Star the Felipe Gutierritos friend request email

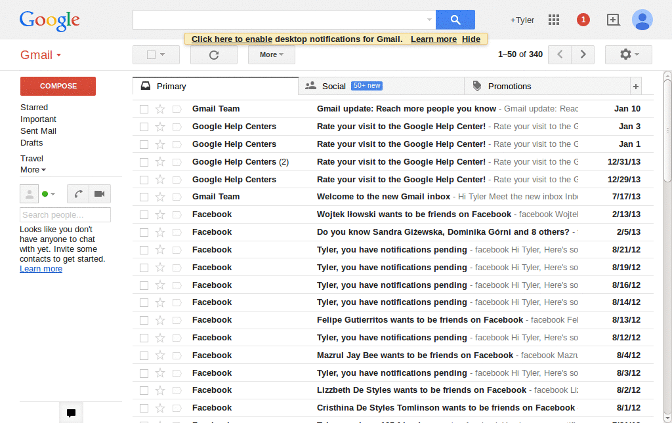[x=160, y=320]
